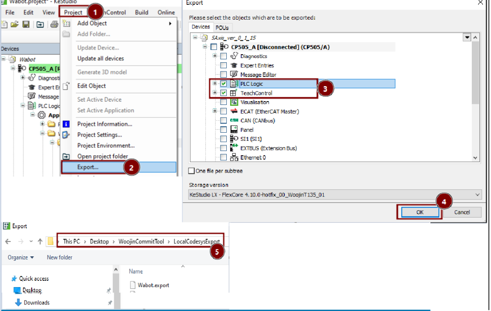Uncheck the PLC Logic checkbox

point(223,84)
